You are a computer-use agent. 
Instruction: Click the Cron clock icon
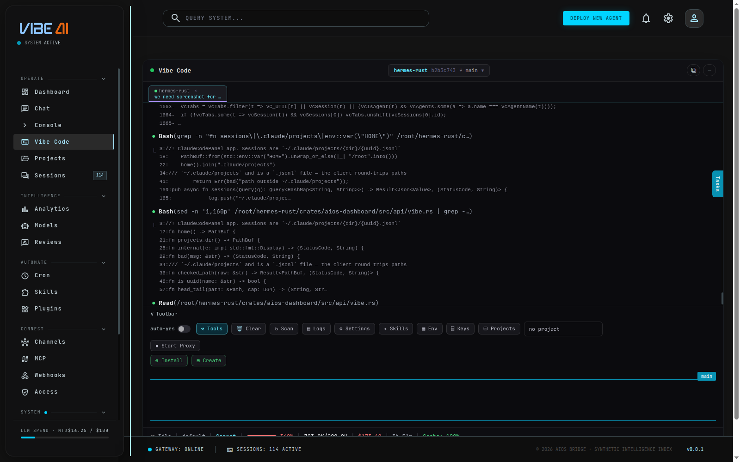[x=25, y=275]
